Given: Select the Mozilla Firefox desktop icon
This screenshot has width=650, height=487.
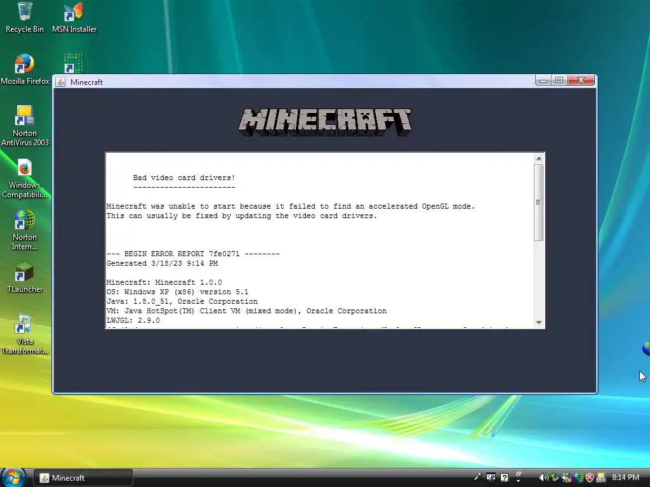Looking at the screenshot, I should (25, 69).
